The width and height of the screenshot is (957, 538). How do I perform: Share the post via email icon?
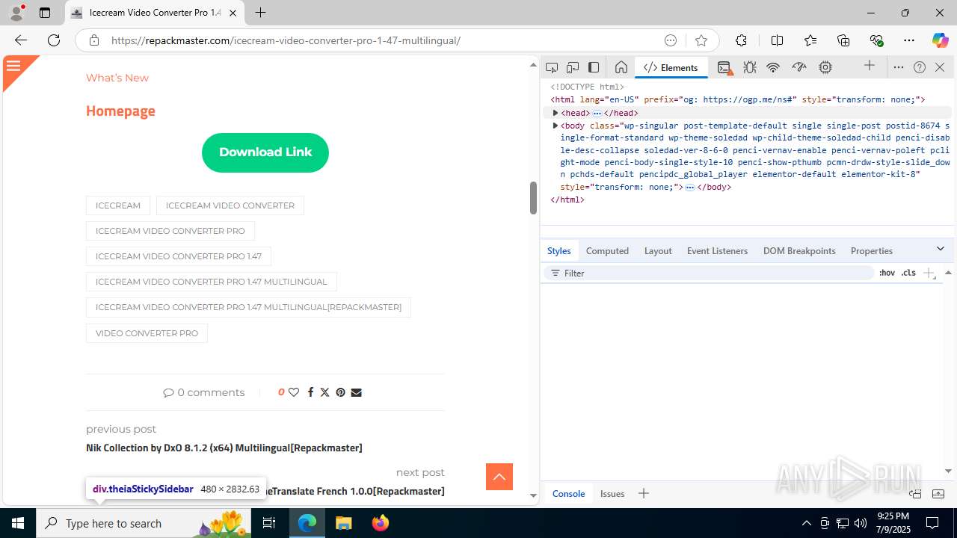[356, 392]
